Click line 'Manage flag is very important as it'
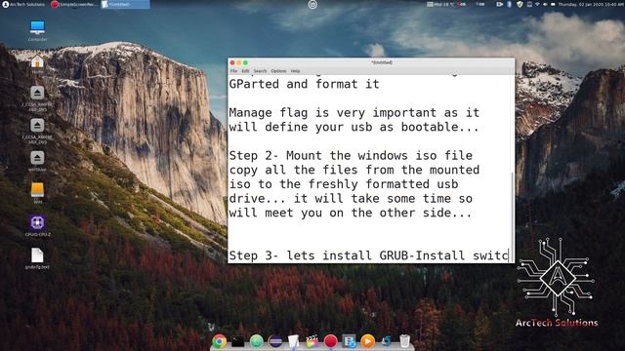 [354, 113]
